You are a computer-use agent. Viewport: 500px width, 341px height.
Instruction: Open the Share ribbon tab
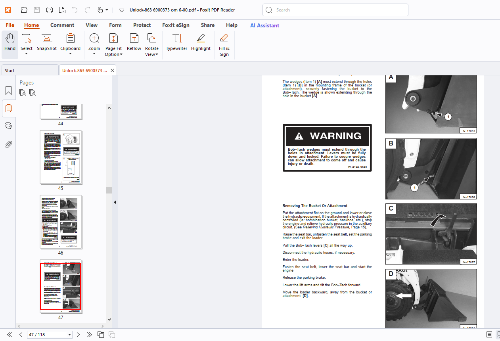[208, 25]
